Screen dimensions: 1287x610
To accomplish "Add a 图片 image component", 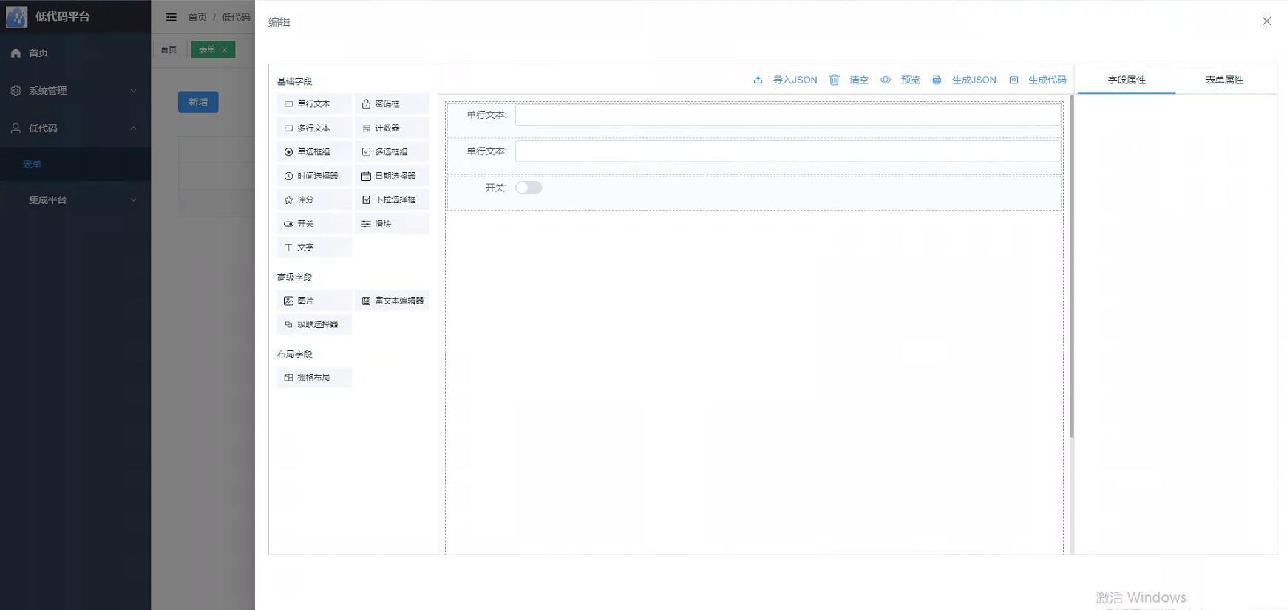I will click(x=314, y=301).
